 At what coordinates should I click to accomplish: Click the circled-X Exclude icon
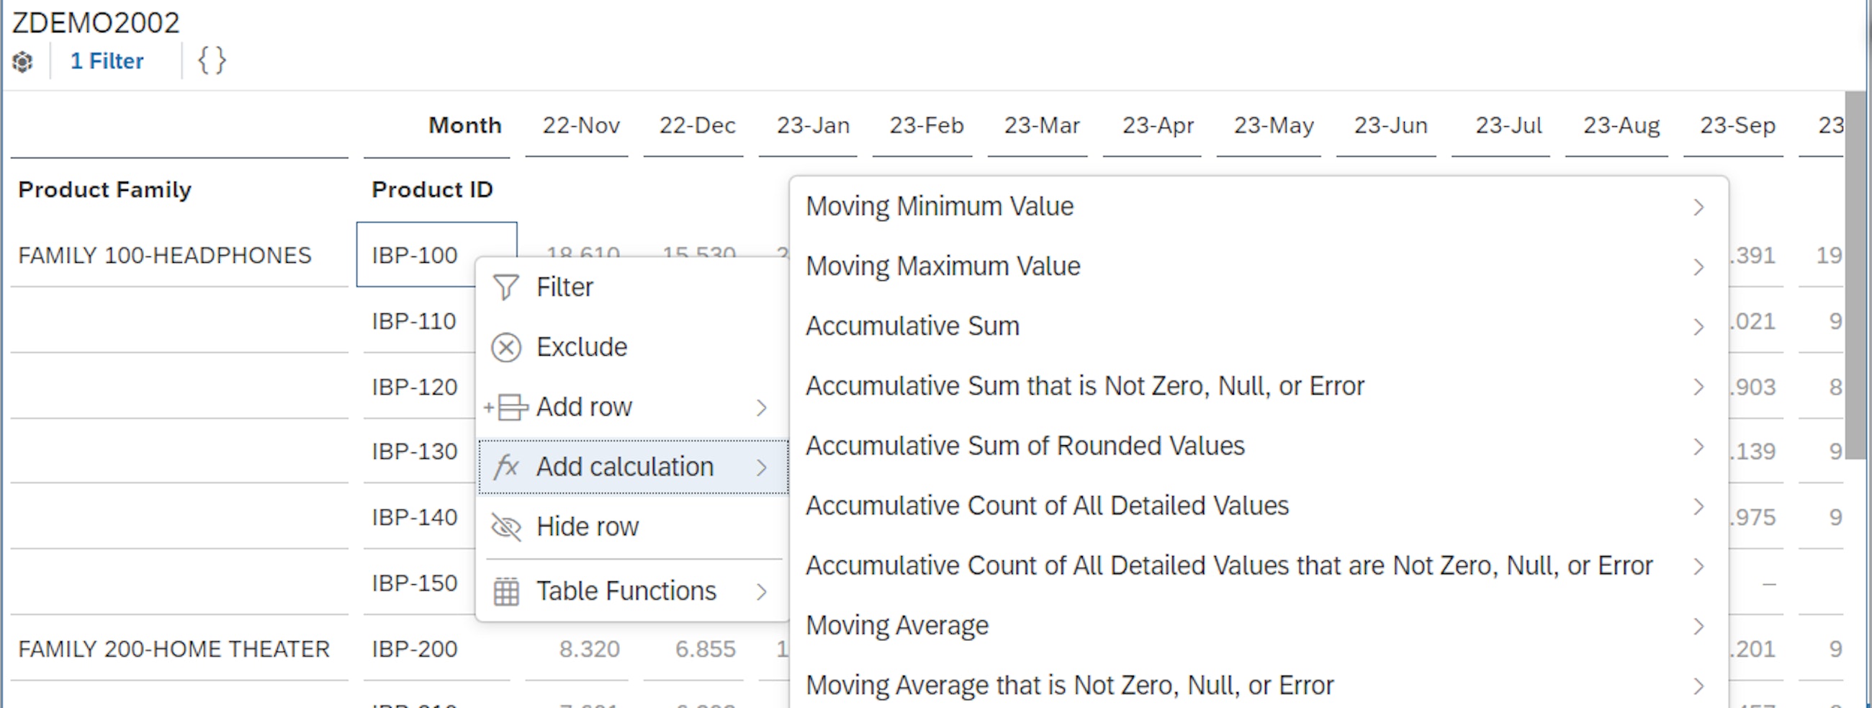(x=506, y=347)
